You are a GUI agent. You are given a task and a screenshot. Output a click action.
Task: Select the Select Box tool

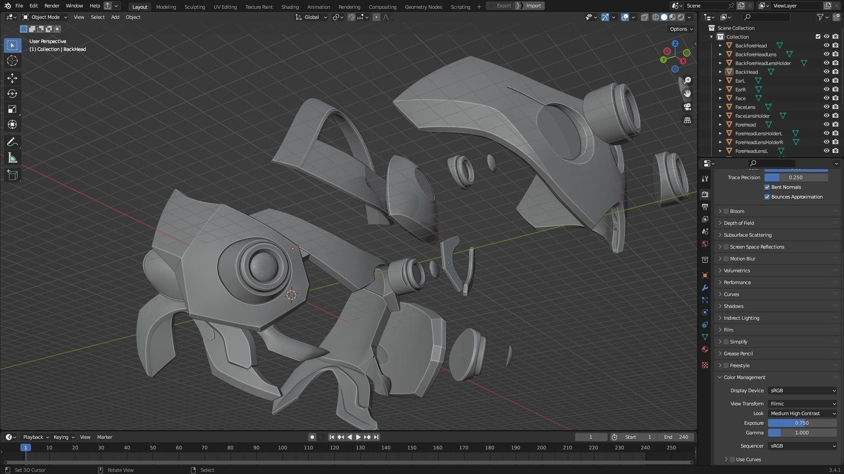pos(12,45)
